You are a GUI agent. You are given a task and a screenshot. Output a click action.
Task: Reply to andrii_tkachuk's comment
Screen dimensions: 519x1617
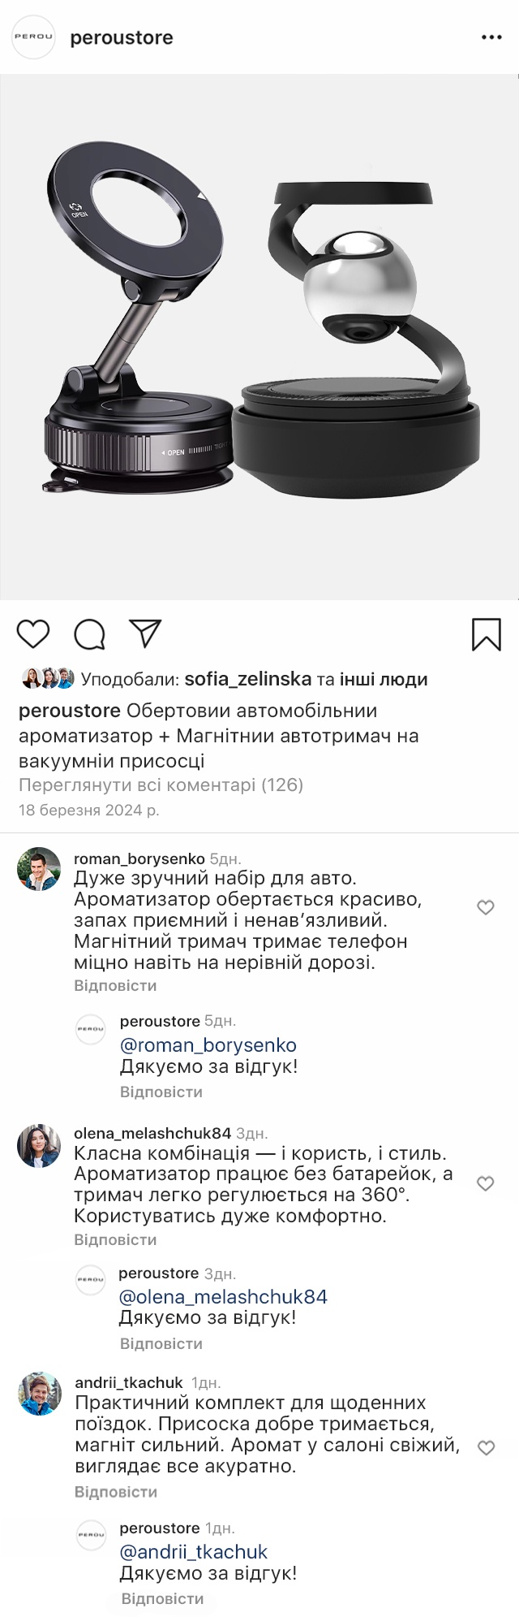(115, 1492)
